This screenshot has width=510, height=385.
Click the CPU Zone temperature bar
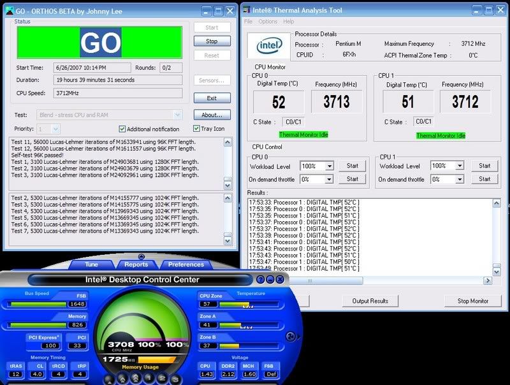249,304
